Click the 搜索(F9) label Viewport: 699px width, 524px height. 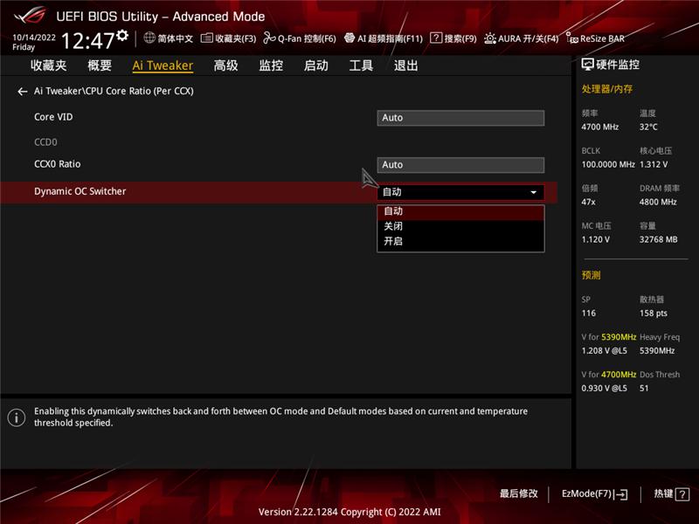pyautogui.click(x=460, y=38)
